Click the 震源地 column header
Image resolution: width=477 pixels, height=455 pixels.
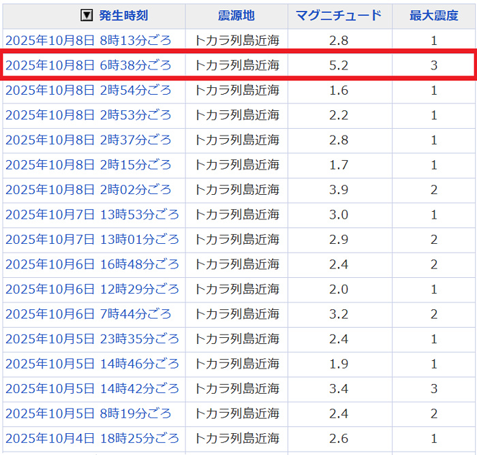coord(236,16)
